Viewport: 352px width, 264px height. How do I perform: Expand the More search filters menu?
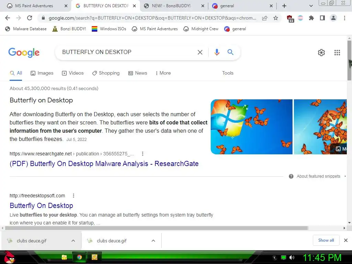[x=163, y=73]
